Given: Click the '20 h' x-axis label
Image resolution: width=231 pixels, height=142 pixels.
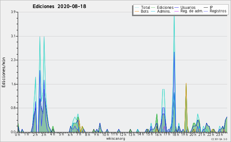Looking at the screenshot, I should point(193,135).
